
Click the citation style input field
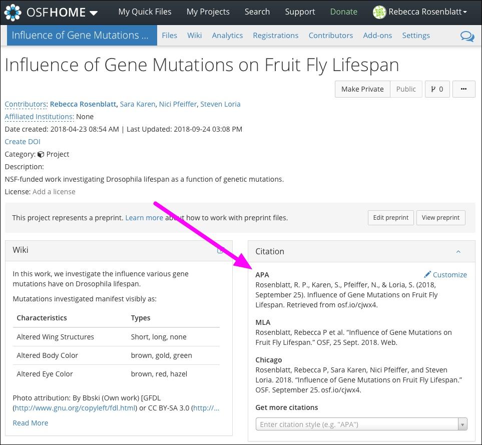click(357, 424)
